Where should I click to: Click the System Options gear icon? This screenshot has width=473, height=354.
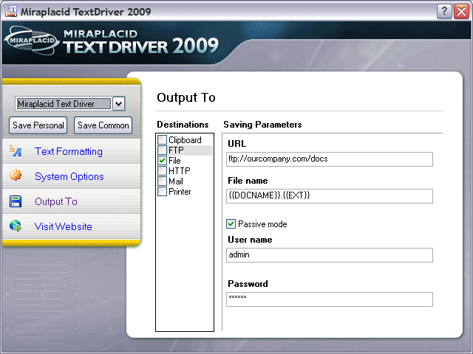(15, 175)
